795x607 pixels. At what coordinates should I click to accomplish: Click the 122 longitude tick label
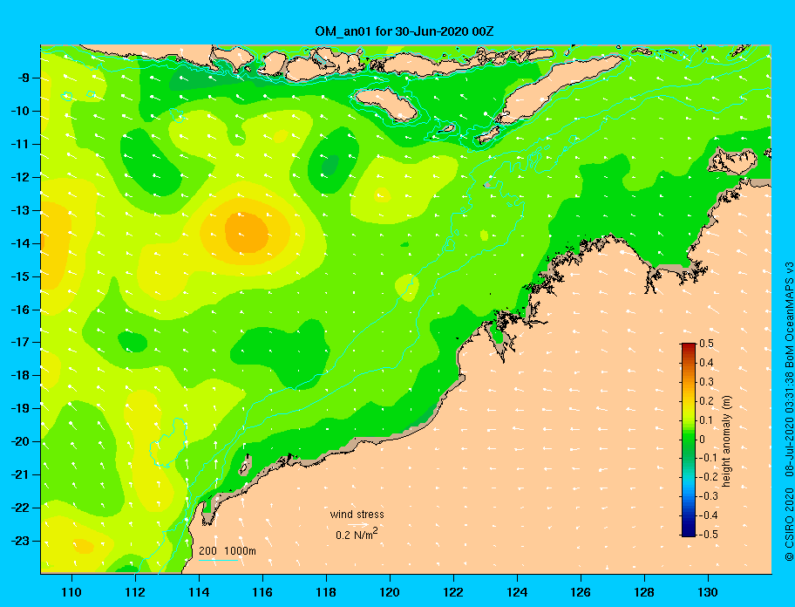(453, 592)
